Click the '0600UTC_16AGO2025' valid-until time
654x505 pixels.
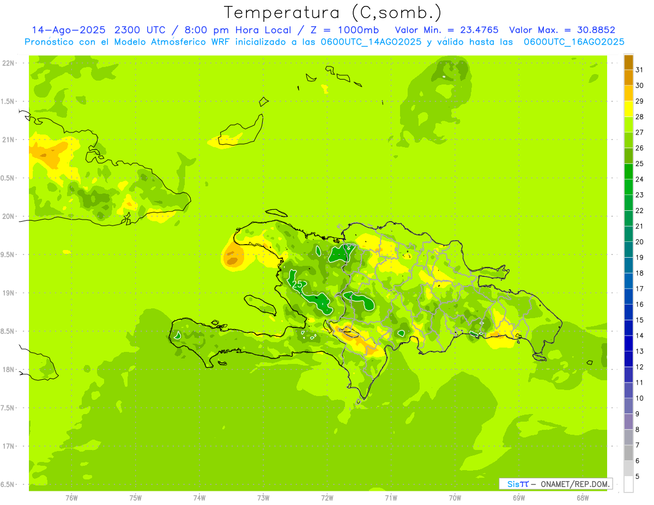pyautogui.click(x=574, y=42)
